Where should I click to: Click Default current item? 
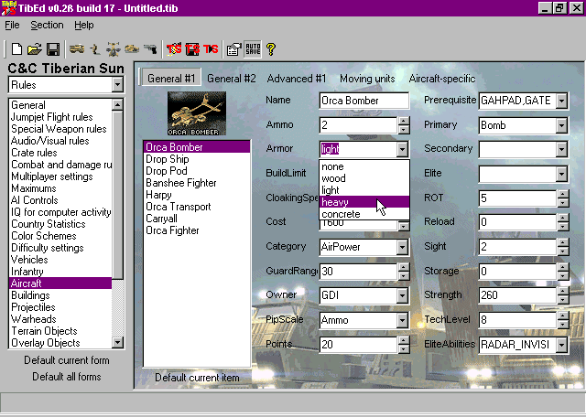197,378
